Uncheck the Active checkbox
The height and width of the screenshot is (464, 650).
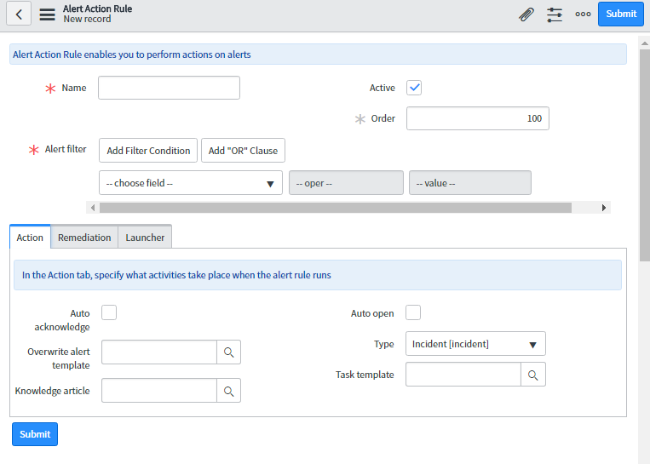tap(414, 88)
